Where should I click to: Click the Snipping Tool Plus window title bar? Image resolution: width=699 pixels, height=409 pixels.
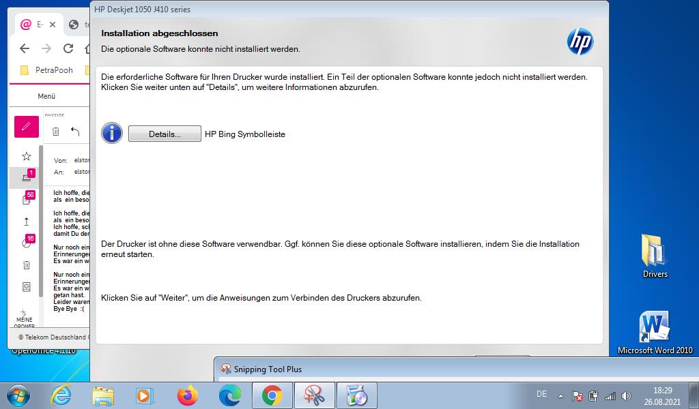pyautogui.click(x=457, y=369)
